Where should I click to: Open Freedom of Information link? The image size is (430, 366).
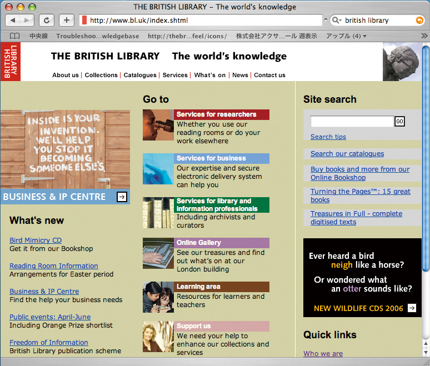click(x=49, y=342)
